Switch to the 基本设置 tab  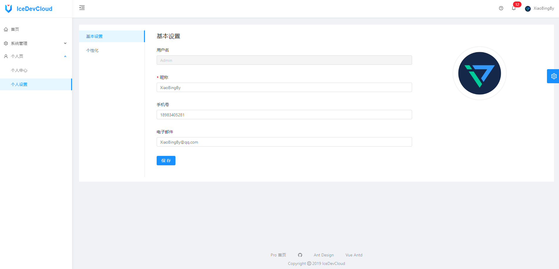coord(112,36)
